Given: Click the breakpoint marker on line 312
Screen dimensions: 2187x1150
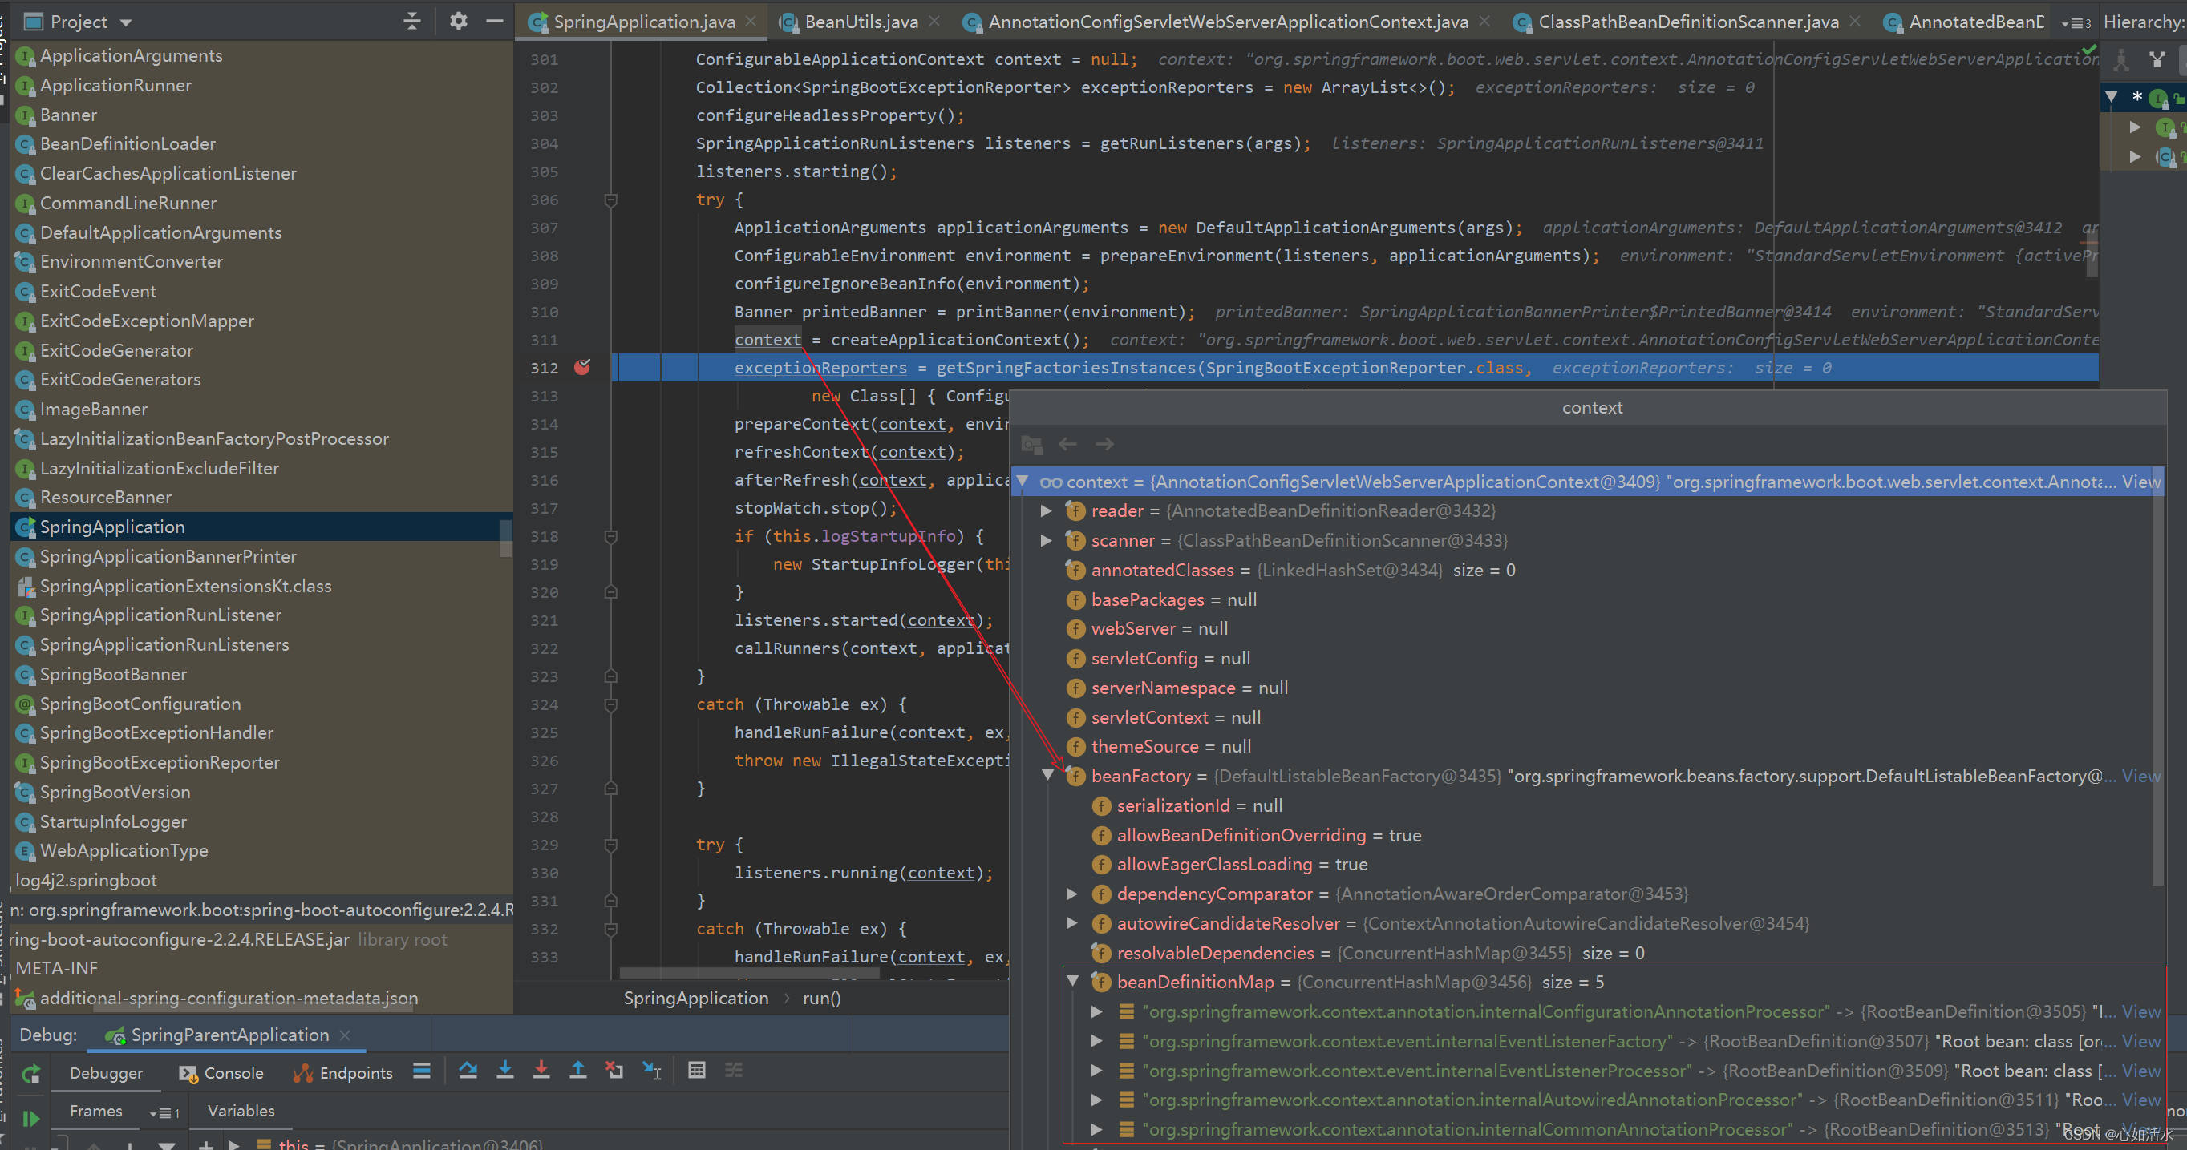Looking at the screenshot, I should (582, 367).
